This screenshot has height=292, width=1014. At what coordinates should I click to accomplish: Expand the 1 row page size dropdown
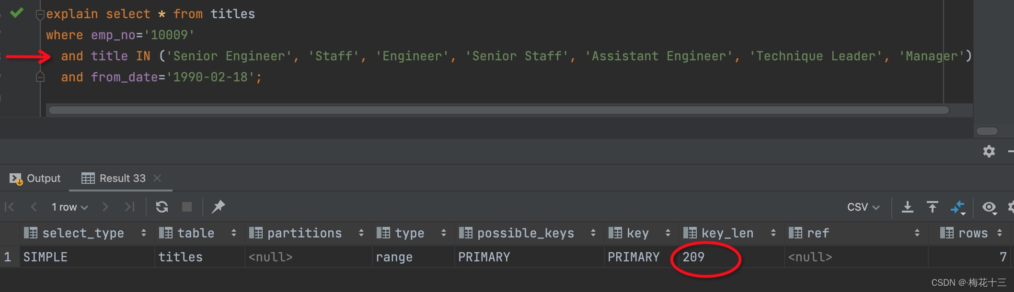(69, 207)
